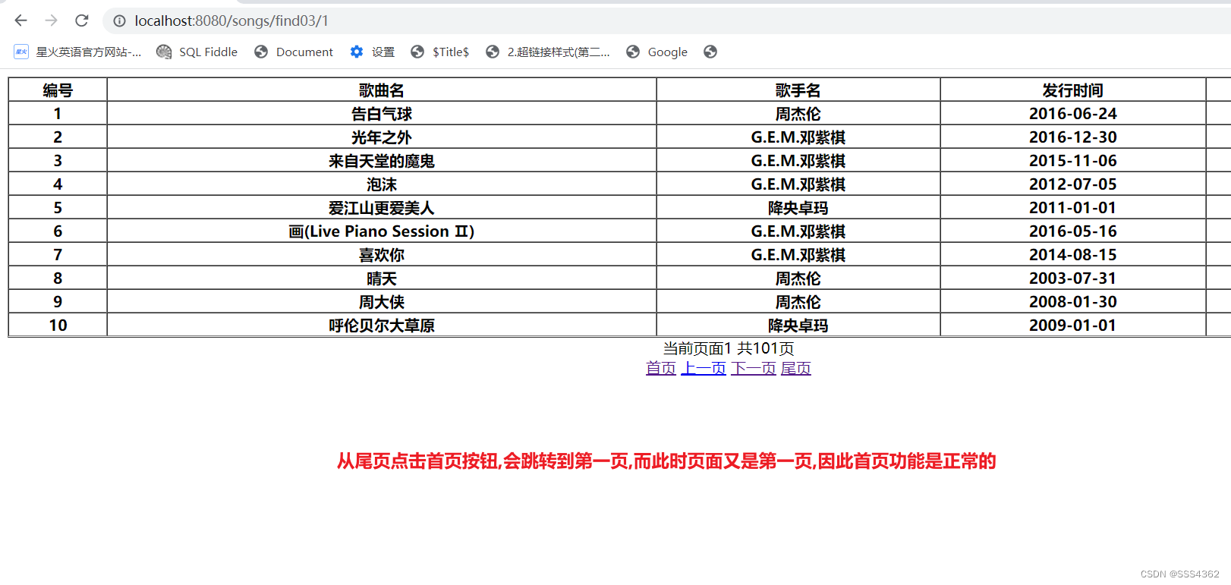Image resolution: width=1231 pixels, height=585 pixels.
Task: Select singer 降央卓玛 in row 5
Action: (798, 208)
